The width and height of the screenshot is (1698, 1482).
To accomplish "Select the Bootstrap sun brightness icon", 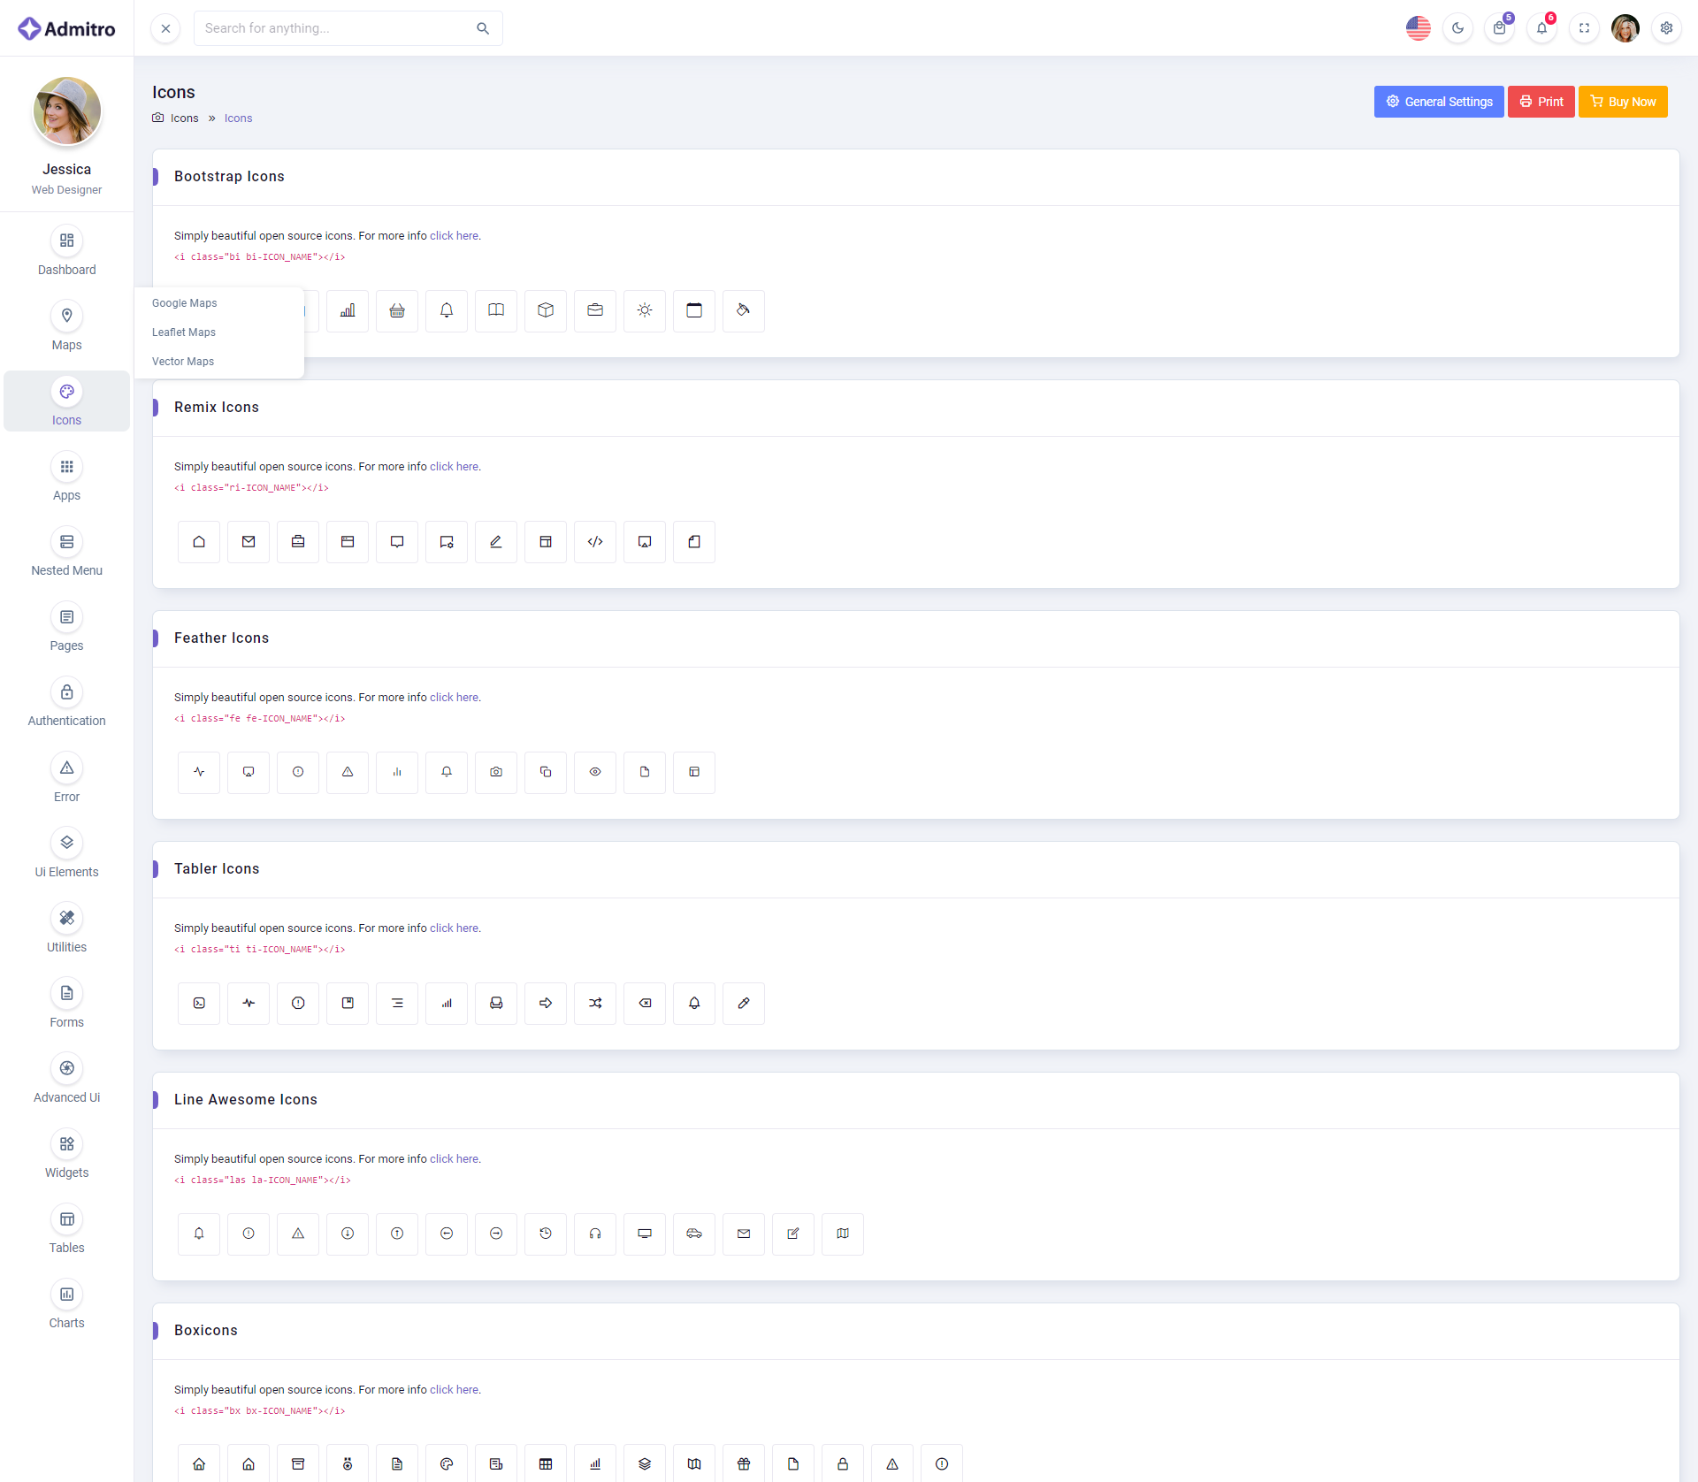I will pyautogui.click(x=645, y=310).
